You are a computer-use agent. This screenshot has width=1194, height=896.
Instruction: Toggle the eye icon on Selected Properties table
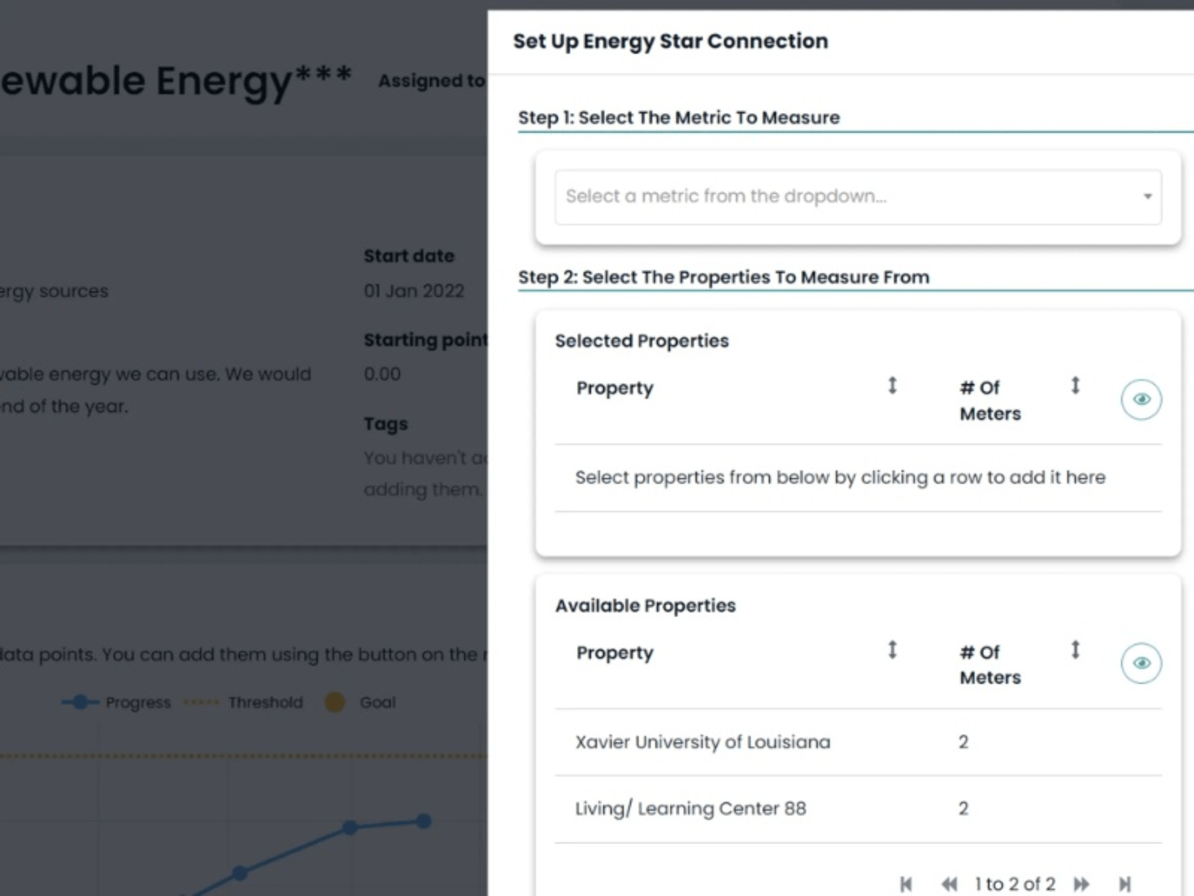pyautogui.click(x=1141, y=399)
